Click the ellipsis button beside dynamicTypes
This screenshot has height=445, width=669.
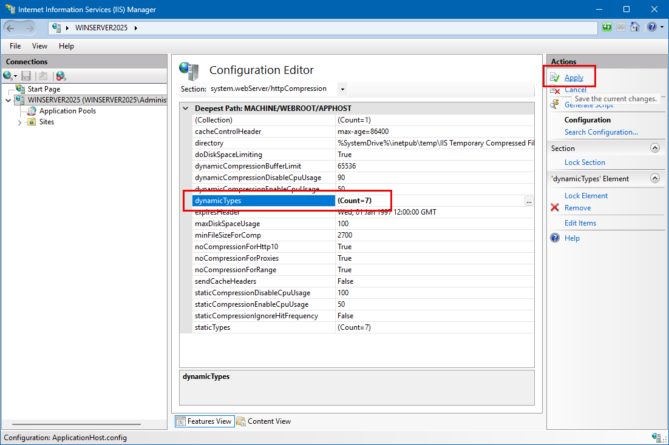click(x=529, y=201)
